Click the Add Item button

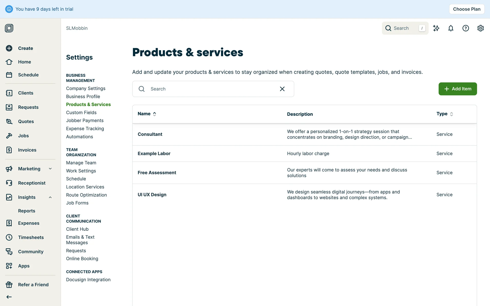[457, 89]
